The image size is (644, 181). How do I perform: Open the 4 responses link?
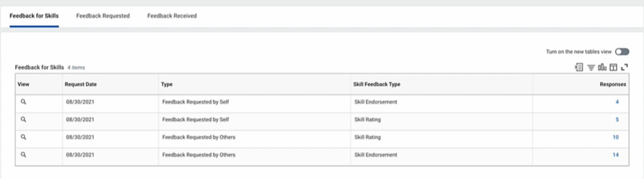(617, 102)
